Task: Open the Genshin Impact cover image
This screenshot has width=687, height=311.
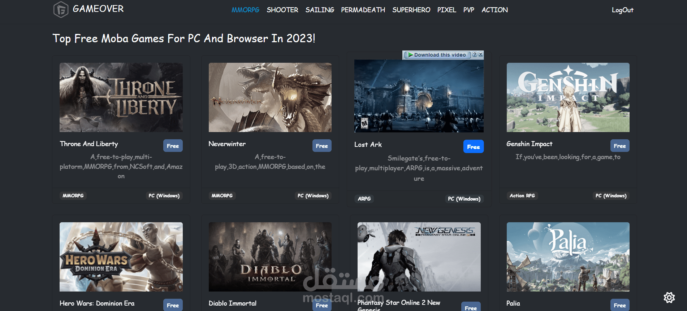Action: 568,97
